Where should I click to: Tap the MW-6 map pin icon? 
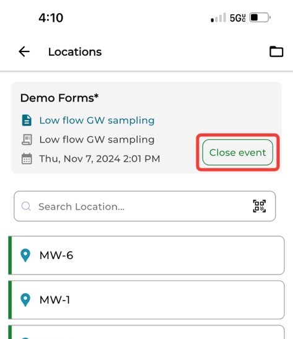(x=25, y=255)
